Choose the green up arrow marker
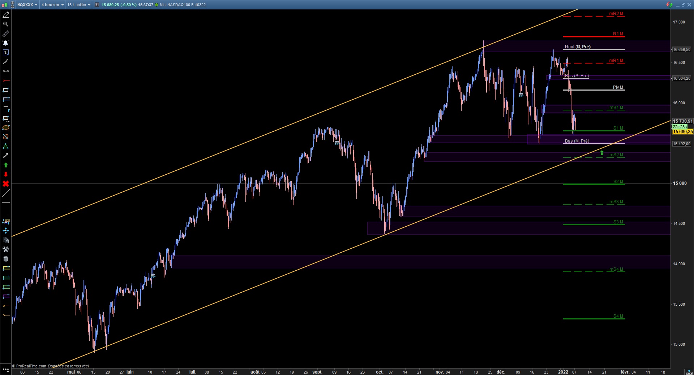The width and height of the screenshot is (694, 375). pos(6,165)
